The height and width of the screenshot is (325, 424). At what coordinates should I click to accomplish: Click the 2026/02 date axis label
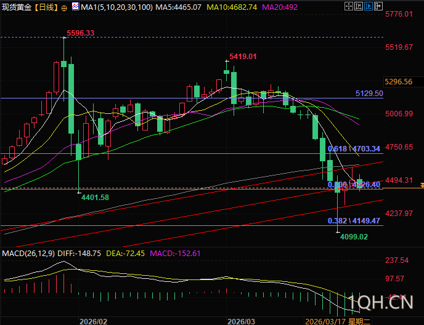93,321
